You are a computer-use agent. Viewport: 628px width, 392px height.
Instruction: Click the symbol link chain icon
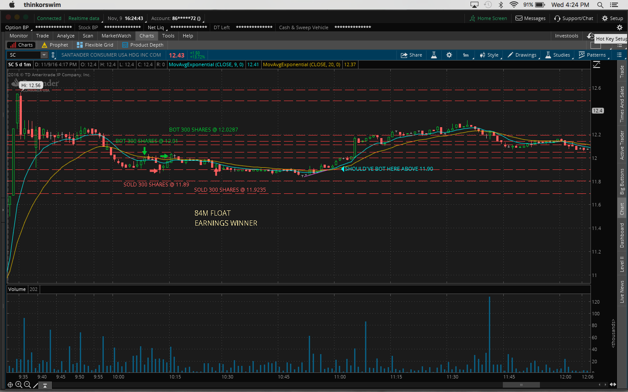pyautogui.click(x=53, y=55)
